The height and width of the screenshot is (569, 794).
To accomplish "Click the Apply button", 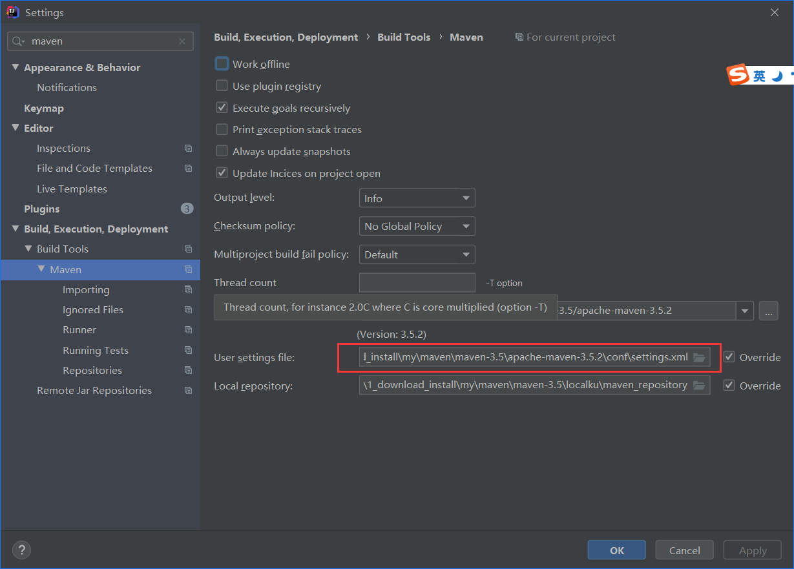I will (x=753, y=550).
